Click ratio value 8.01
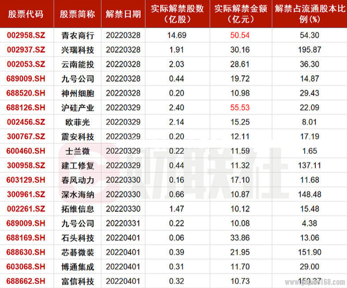Screen dimensions: 347x288 coord(310,122)
